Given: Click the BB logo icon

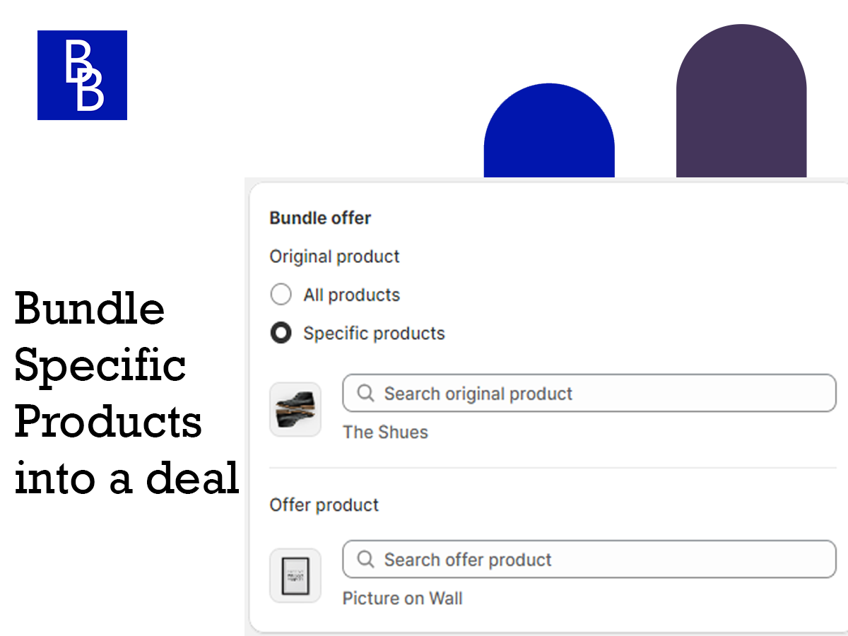Looking at the screenshot, I should click(82, 75).
